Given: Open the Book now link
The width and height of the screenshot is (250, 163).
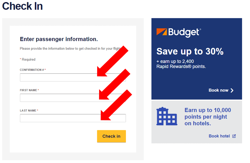Looking at the screenshot, I should coord(221,90).
